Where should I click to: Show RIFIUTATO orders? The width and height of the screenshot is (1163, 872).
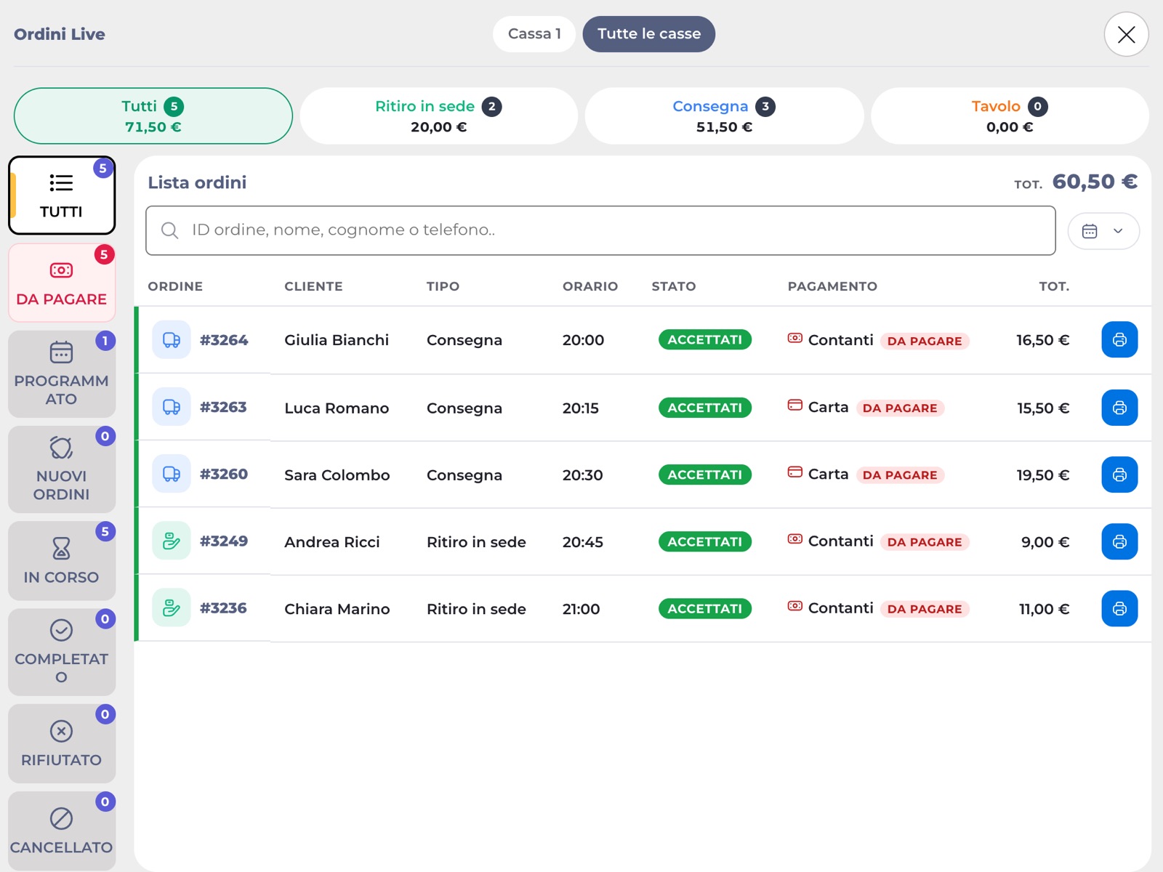tap(62, 743)
